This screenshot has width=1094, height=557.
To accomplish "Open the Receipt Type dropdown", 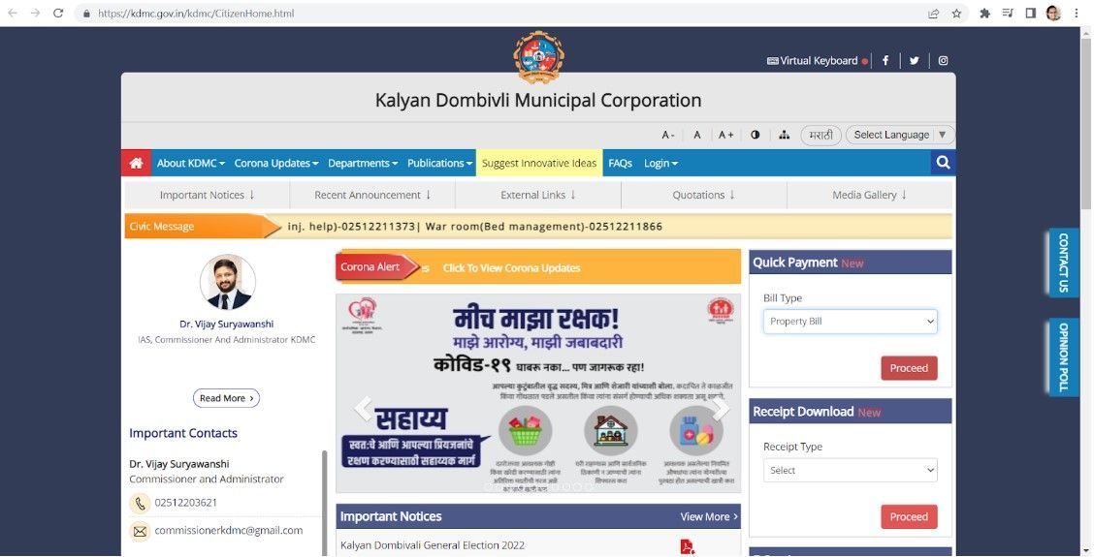I will [850, 471].
